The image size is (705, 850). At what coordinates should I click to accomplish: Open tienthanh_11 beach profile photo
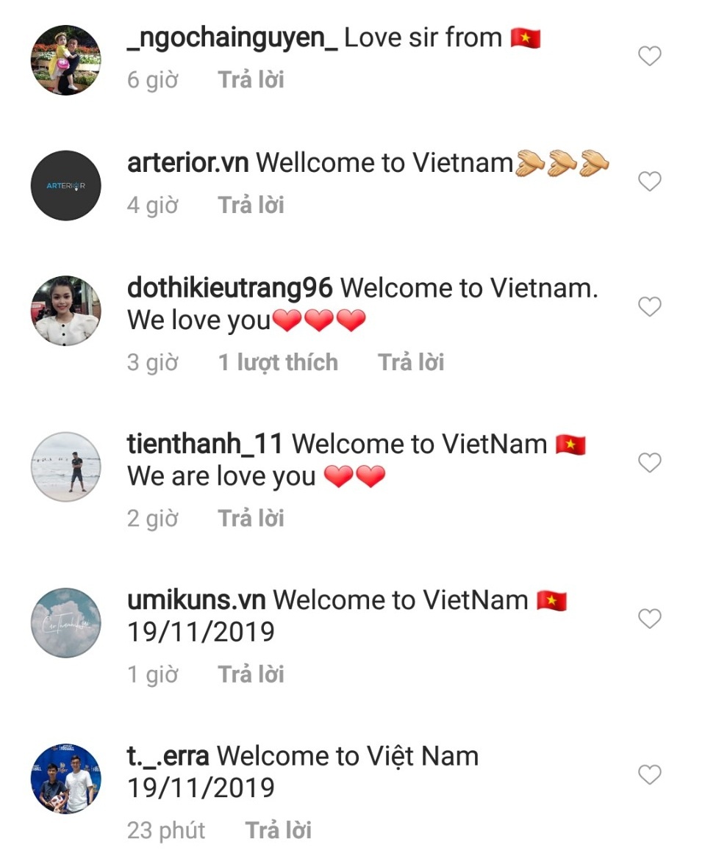[65, 467]
